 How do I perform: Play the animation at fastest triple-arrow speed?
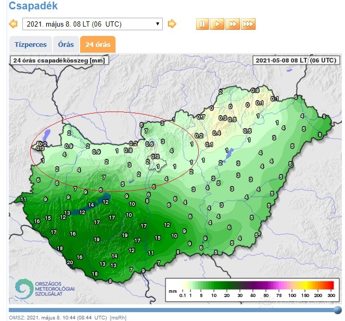[248, 24]
